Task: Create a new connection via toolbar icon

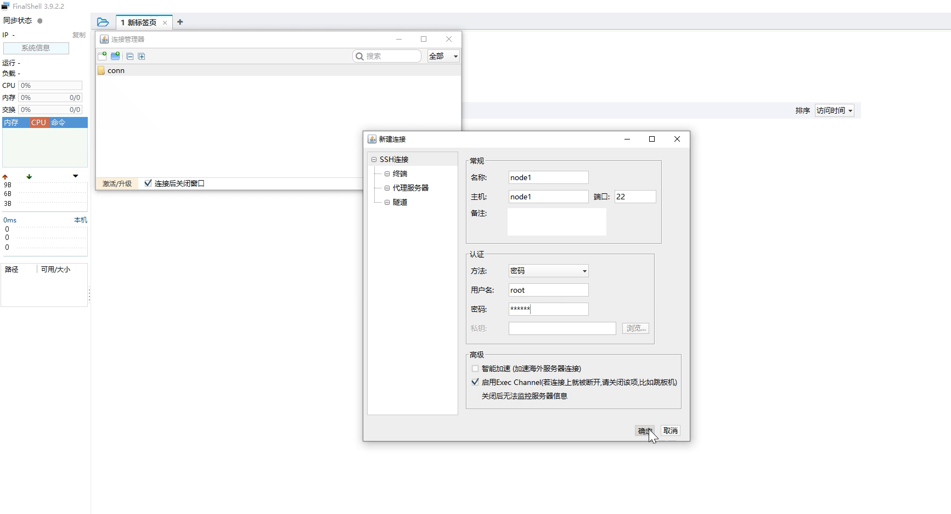Action: [x=102, y=55]
